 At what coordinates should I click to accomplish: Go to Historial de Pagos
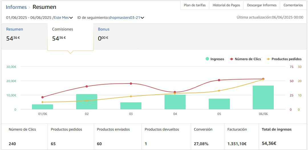click(226, 5)
